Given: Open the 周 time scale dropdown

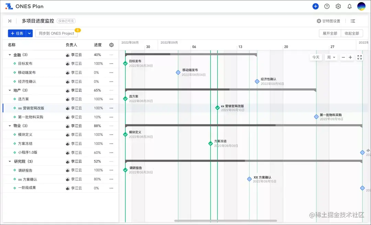Looking at the screenshot, I should tap(331, 57).
